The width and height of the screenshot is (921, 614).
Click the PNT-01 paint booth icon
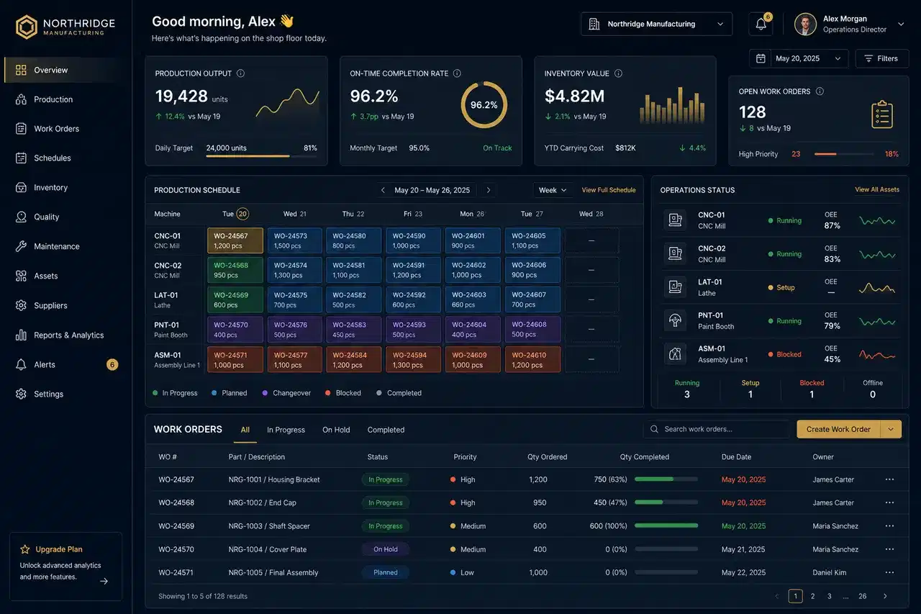coord(674,320)
